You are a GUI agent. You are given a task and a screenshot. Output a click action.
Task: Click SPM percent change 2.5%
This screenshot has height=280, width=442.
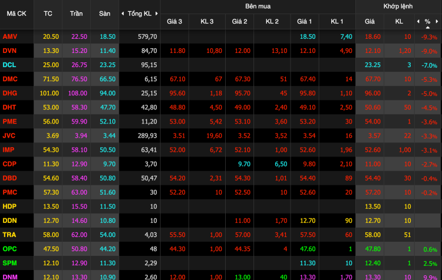430,264
